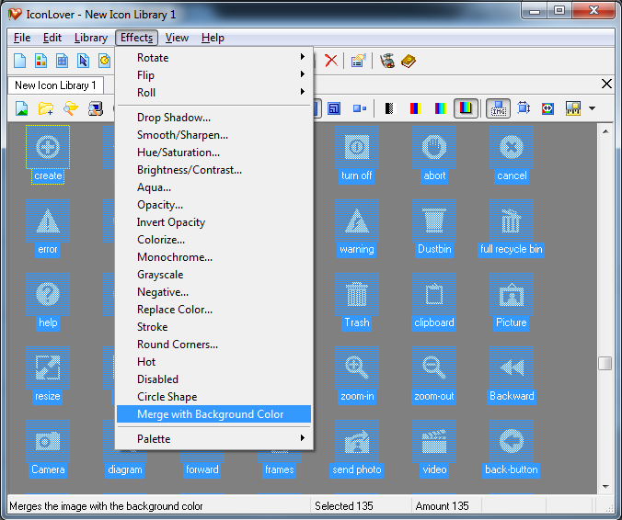Viewport: 622px width, 520px height.
Task: Select Invert Opacity menu item
Action: point(213,222)
